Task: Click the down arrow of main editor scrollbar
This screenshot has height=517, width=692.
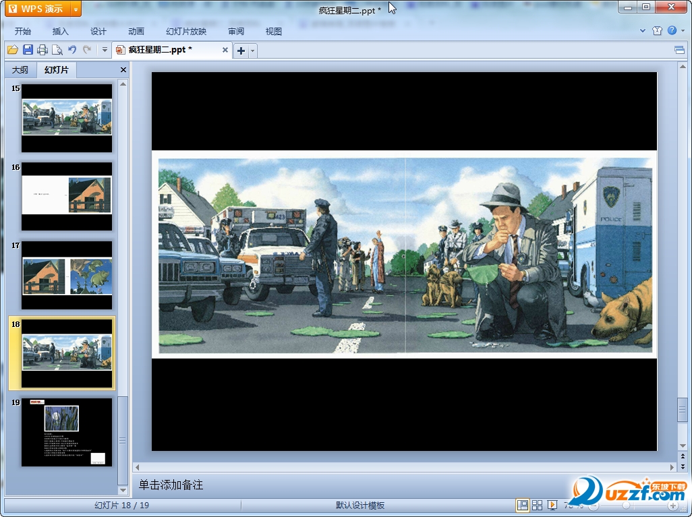Action: (x=683, y=446)
